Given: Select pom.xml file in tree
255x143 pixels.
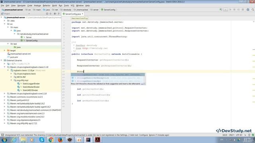Looking at the screenshot, I should pos(14,57).
